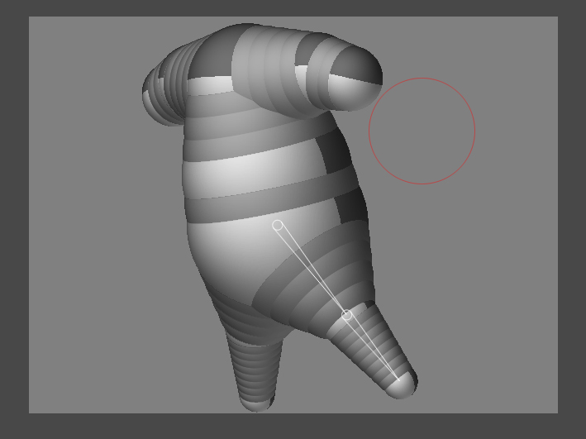Select the lower bone segment inside the leg

click(x=372, y=347)
